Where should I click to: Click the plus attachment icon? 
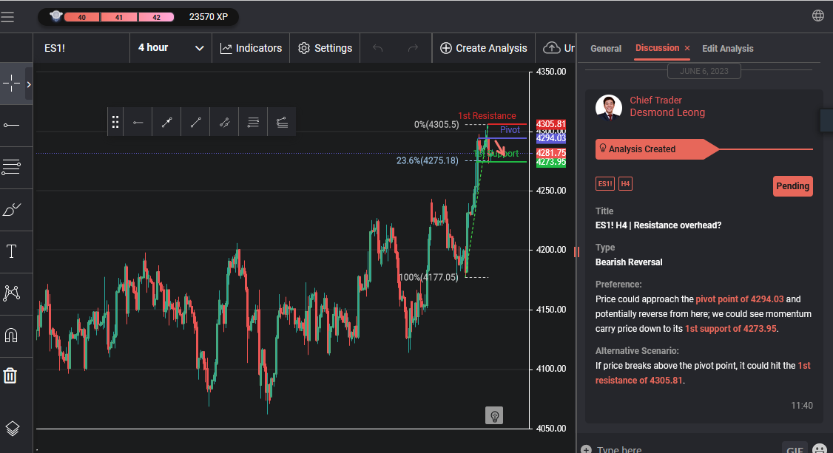pos(586,449)
